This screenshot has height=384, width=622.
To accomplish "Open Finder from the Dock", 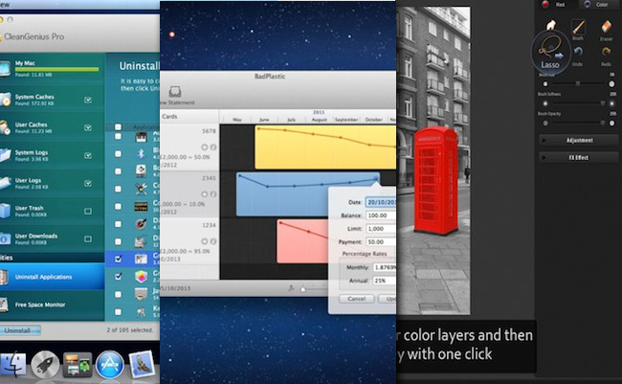I will tap(13, 363).
